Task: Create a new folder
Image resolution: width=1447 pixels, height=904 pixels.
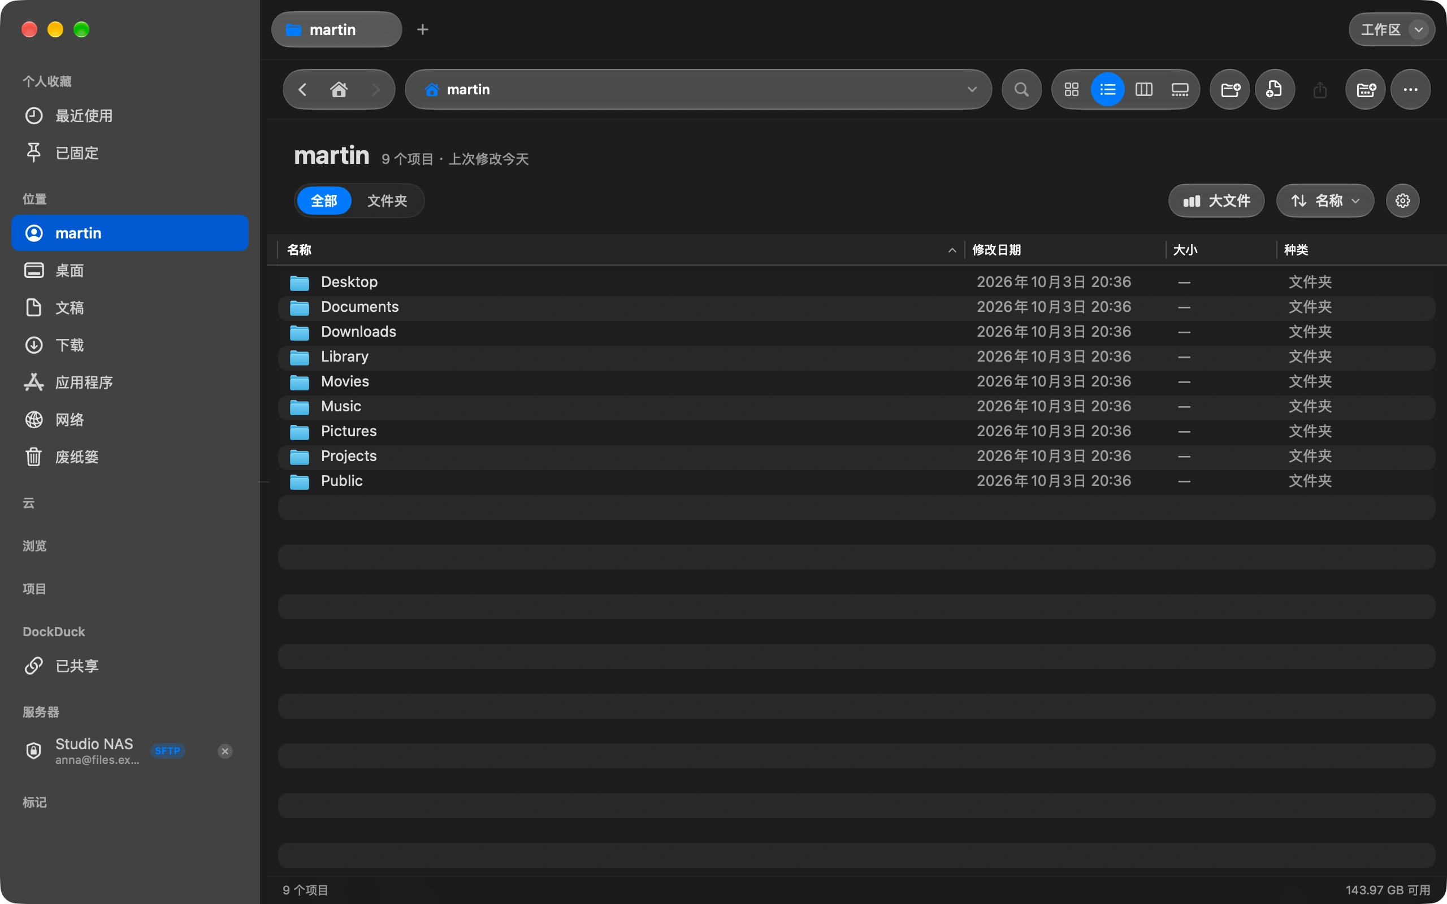Action: (1230, 90)
